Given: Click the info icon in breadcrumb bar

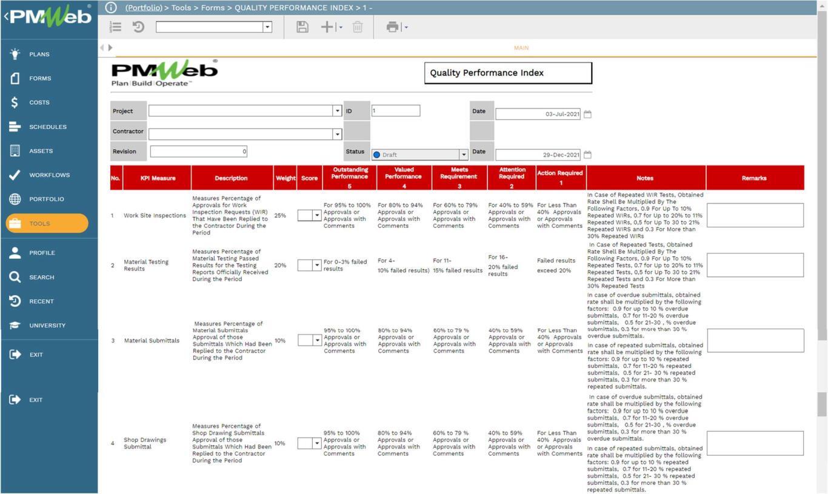Looking at the screenshot, I should click(x=111, y=7).
